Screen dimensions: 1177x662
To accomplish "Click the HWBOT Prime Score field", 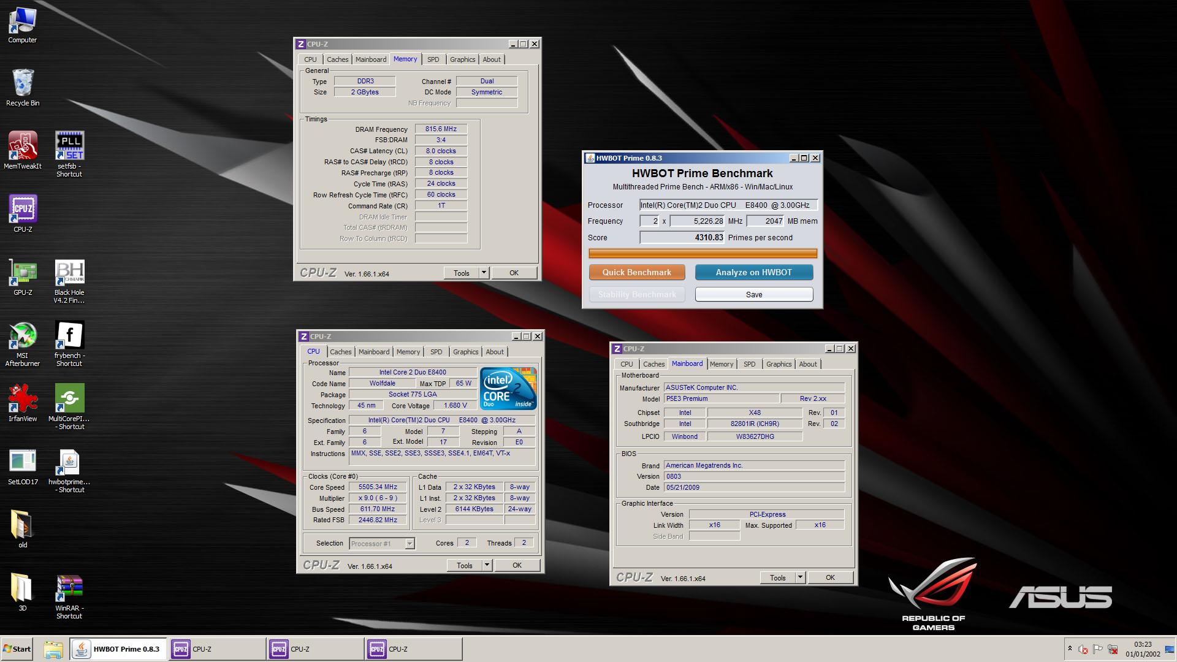I will click(x=682, y=238).
